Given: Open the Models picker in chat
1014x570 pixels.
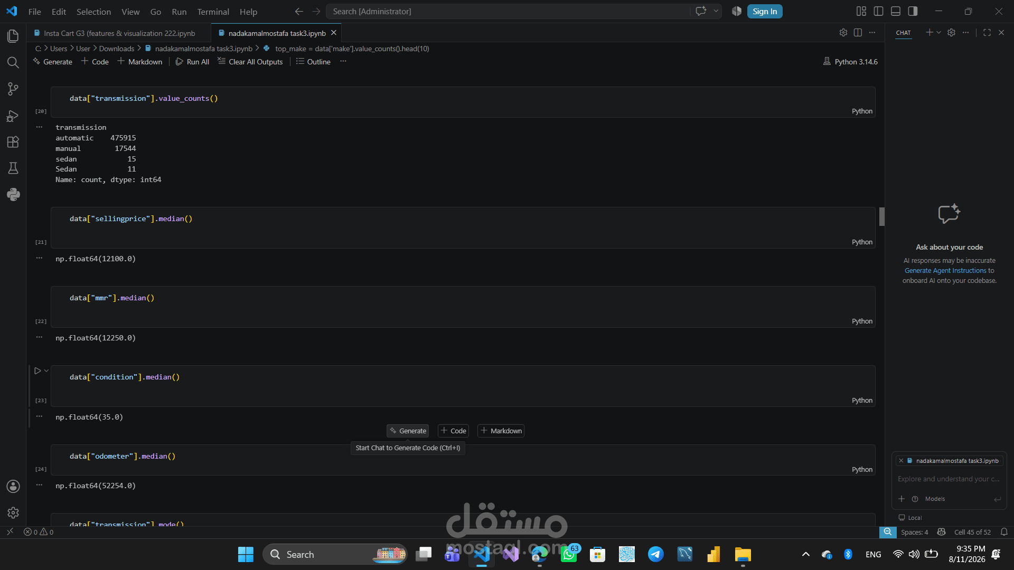Looking at the screenshot, I should pos(935,499).
